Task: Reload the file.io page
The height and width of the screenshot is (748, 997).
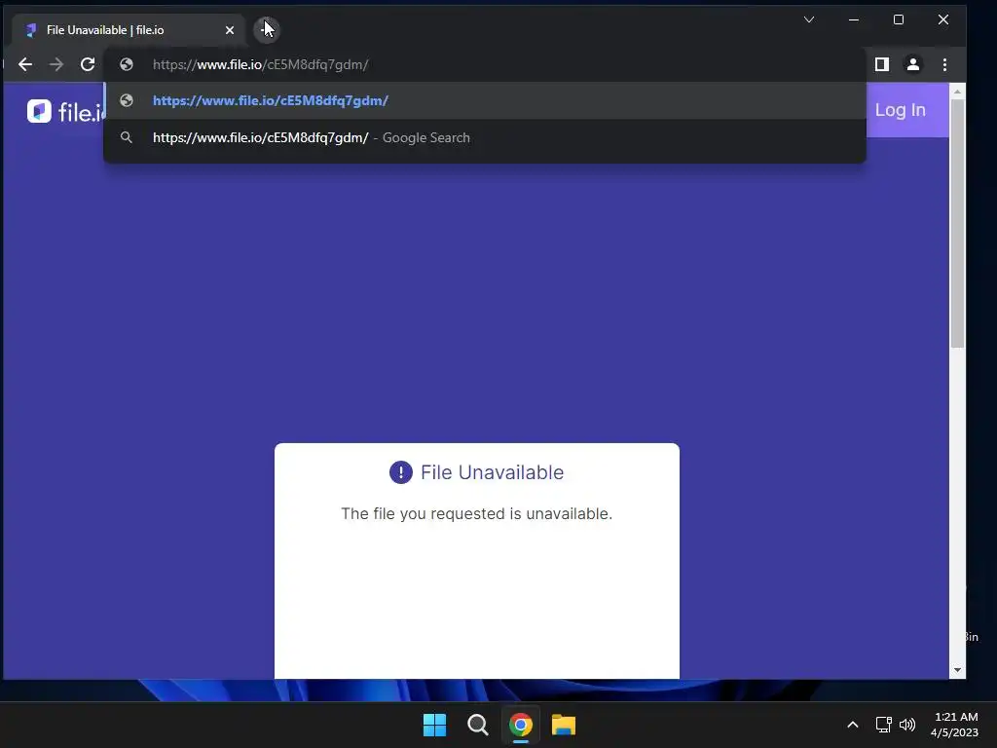Action: pyautogui.click(x=88, y=64)
